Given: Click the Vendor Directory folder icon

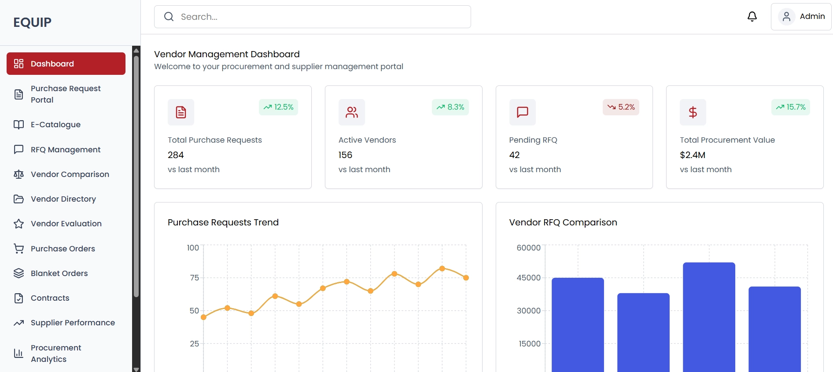Looking at the screenshot, I should pos(18,199).
